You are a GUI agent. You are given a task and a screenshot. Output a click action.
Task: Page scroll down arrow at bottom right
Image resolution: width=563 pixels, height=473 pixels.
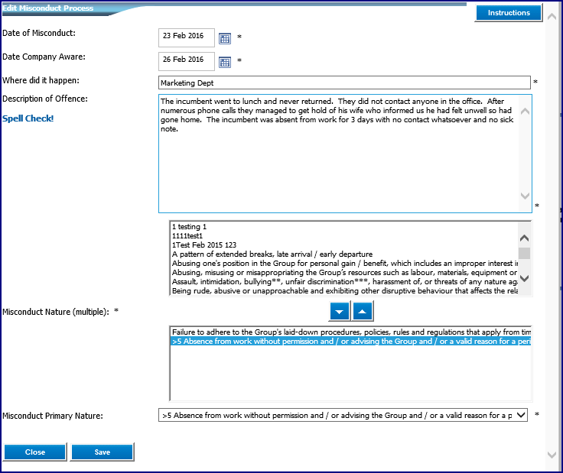tap(552, 455)
